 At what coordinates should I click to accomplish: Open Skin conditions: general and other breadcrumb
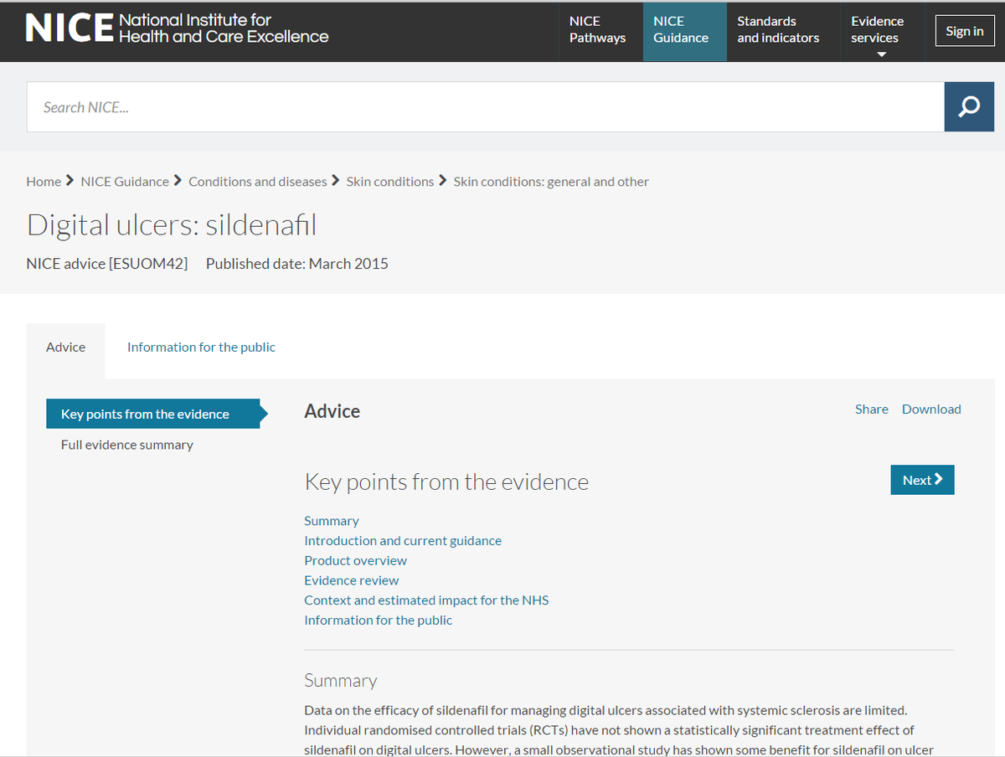click(551, 182)
